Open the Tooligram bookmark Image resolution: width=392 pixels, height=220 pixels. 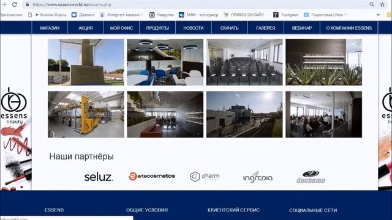286,15
